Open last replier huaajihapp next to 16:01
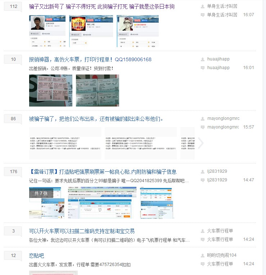This screenshot has width=266, height=275. 218,68
